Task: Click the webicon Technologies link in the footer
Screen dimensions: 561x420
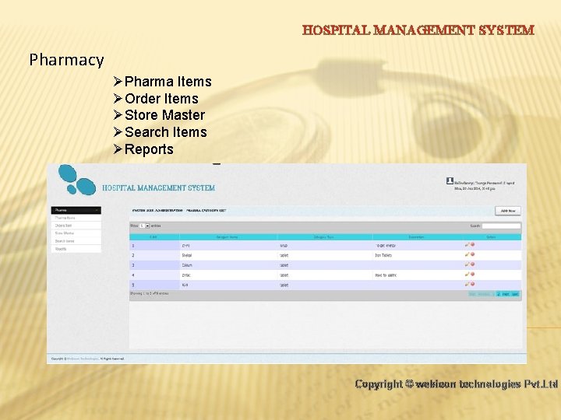Action: tap(83, 359)
